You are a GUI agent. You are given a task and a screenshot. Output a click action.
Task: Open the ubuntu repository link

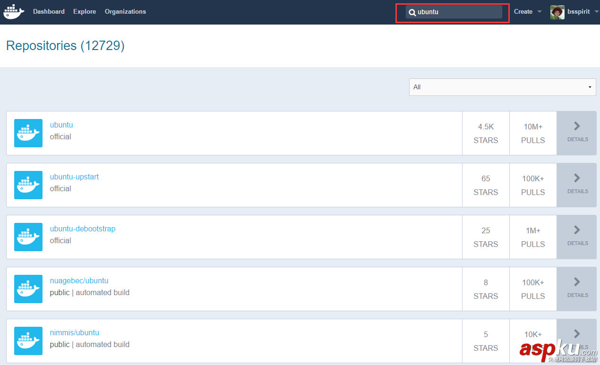tap(61, 125)
